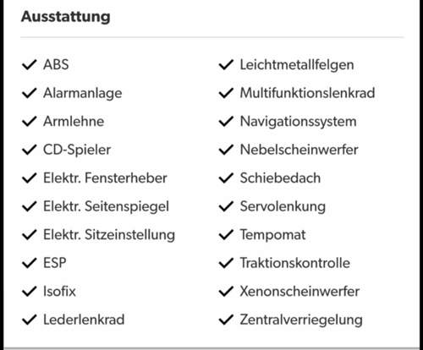This screenshot has height=350, width=423.
Task: Click the checkmark beside Navigationssystem
Action: [x=226, y=122]
